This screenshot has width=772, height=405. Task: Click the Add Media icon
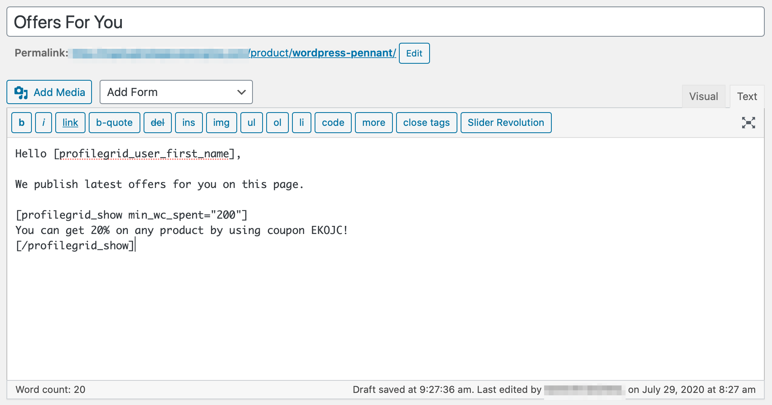(22, 92)
